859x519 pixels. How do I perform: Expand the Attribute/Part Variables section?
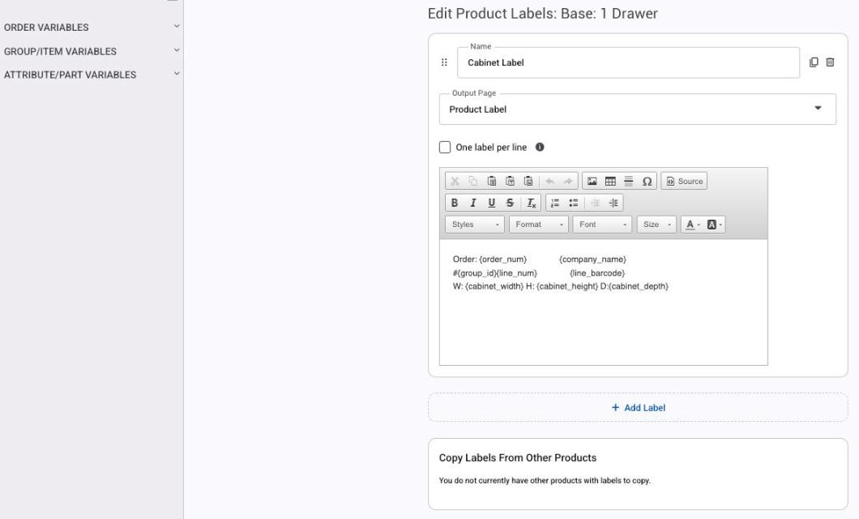tap(92, 75)
